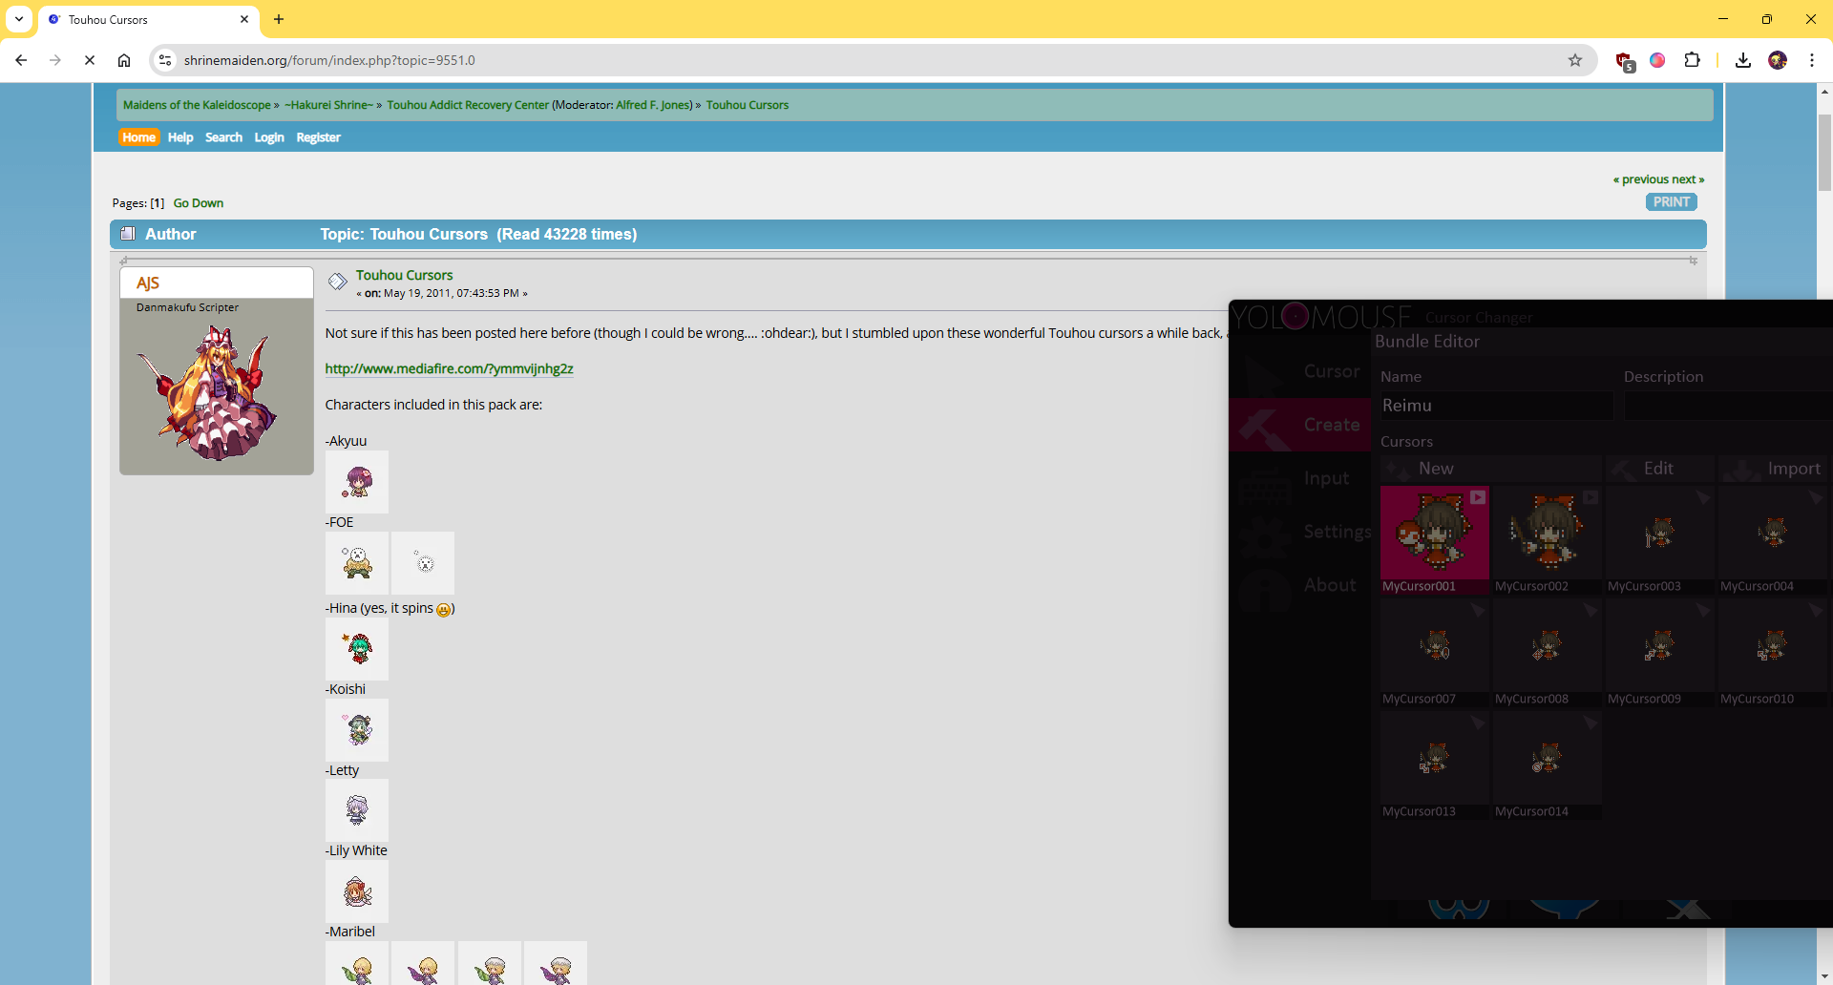This screenshot has width=1833, height=985.
Task: Click the Letty cursor image
Action: click(357, 810)
